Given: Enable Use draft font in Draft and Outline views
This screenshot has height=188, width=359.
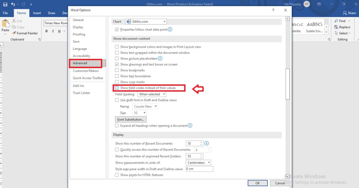Looking at the screenshot, I should pos(117,100).
